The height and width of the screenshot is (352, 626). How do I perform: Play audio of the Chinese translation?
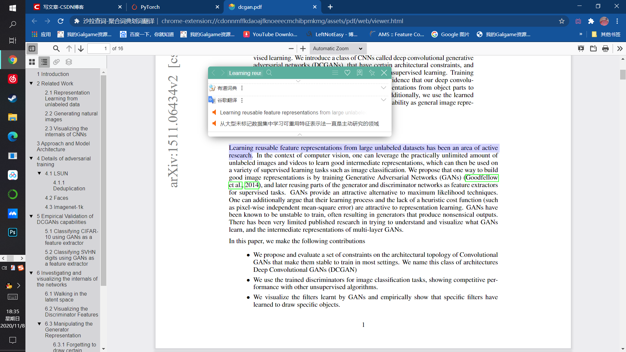214,124
